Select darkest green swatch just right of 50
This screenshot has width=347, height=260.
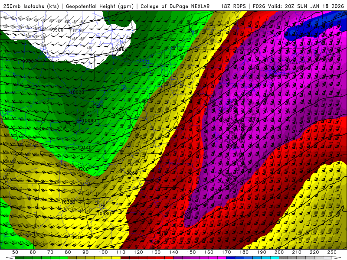pyautogui.click(x=20, y=258)
